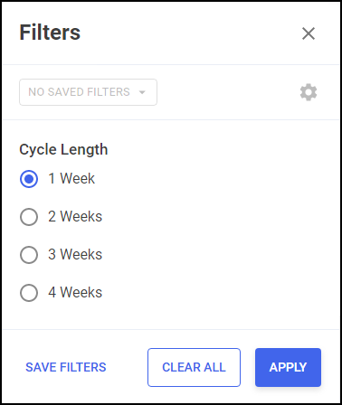Image resolution: width=342 pixels, height=405 pixels.
Task: Click the APPLY button text label
Action: pyautogui.click(x=288, y=367)
